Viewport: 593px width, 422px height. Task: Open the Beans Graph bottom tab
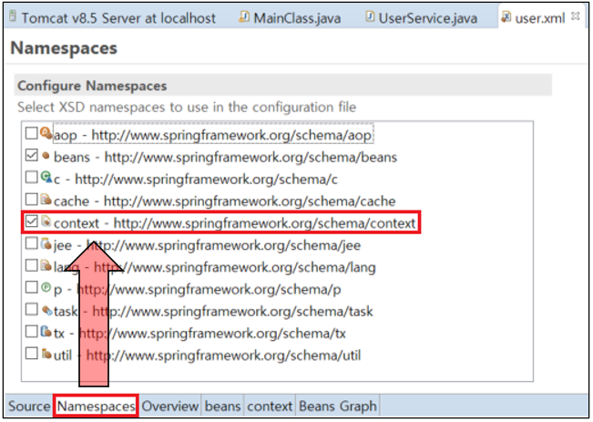[338, 407]
